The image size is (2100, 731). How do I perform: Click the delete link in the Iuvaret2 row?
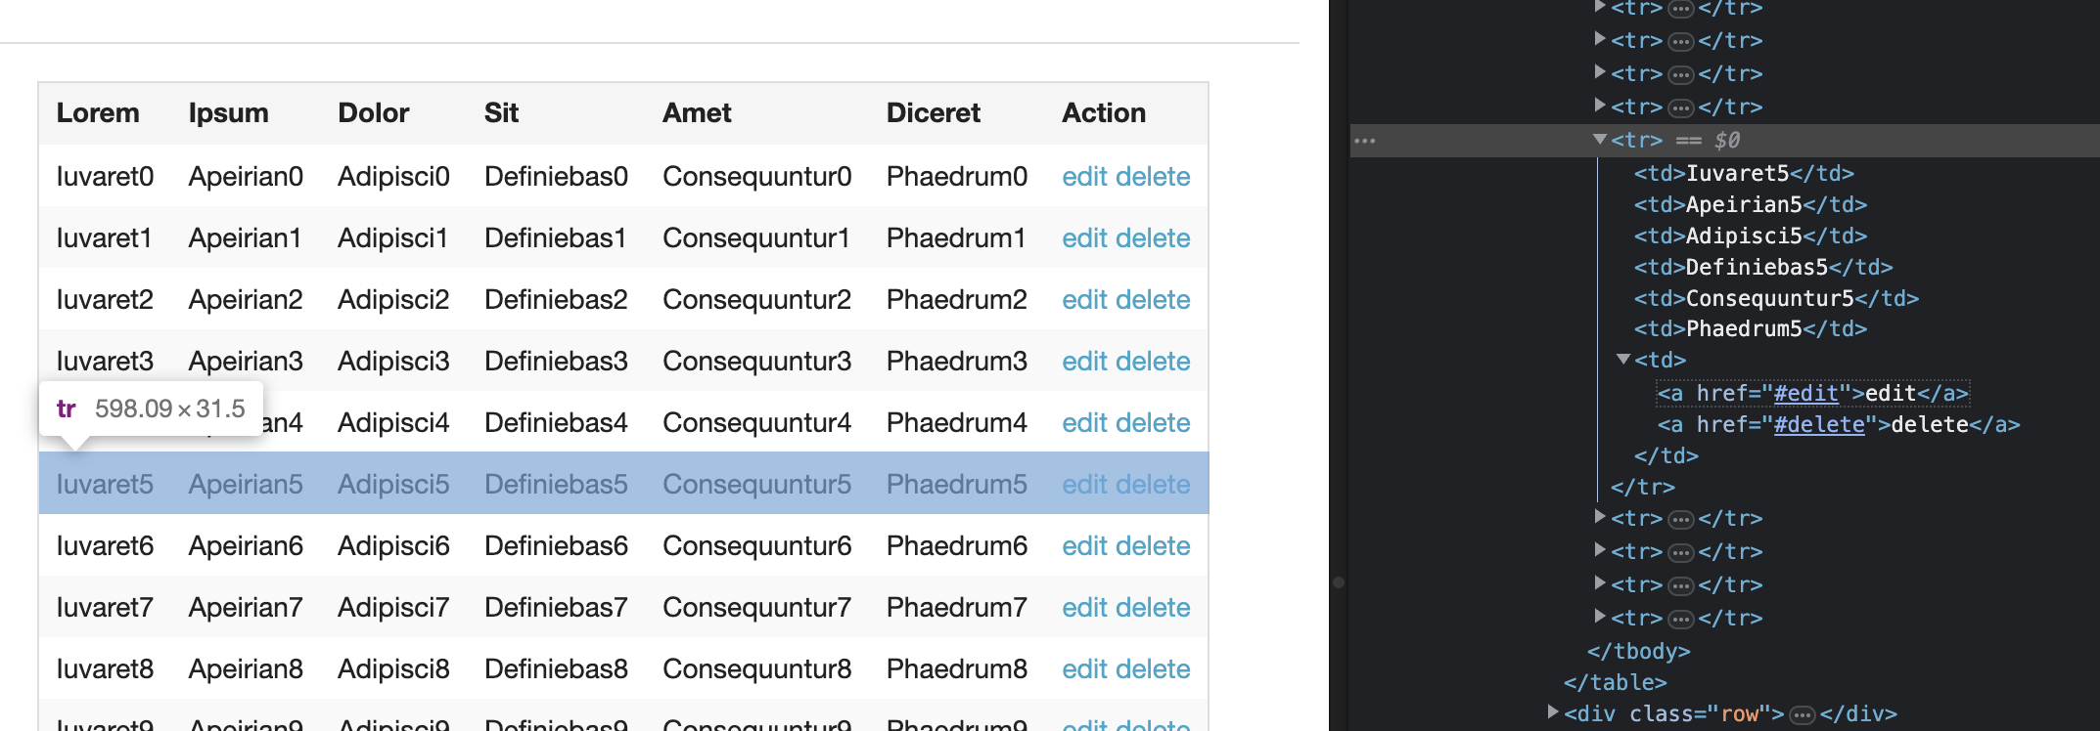click(1153, 300)
